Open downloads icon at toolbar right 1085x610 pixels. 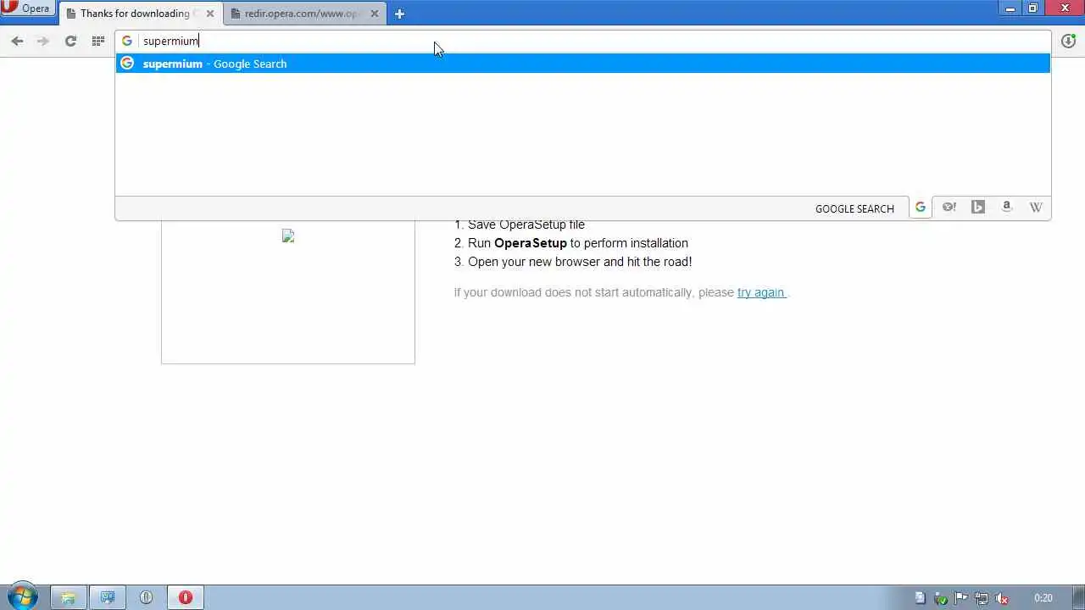pos(1068,41)
